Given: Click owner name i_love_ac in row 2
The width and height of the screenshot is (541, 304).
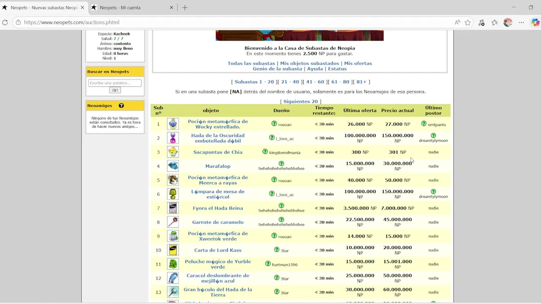Looking at the screenshot, I should 285,138.
